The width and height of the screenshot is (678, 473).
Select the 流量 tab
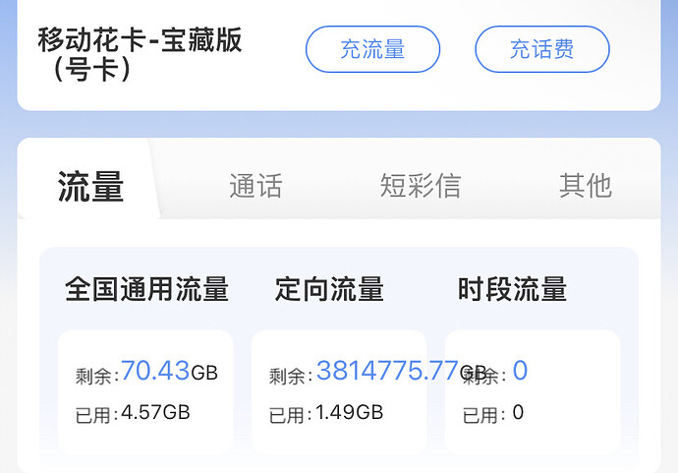[x=90, y=187]
